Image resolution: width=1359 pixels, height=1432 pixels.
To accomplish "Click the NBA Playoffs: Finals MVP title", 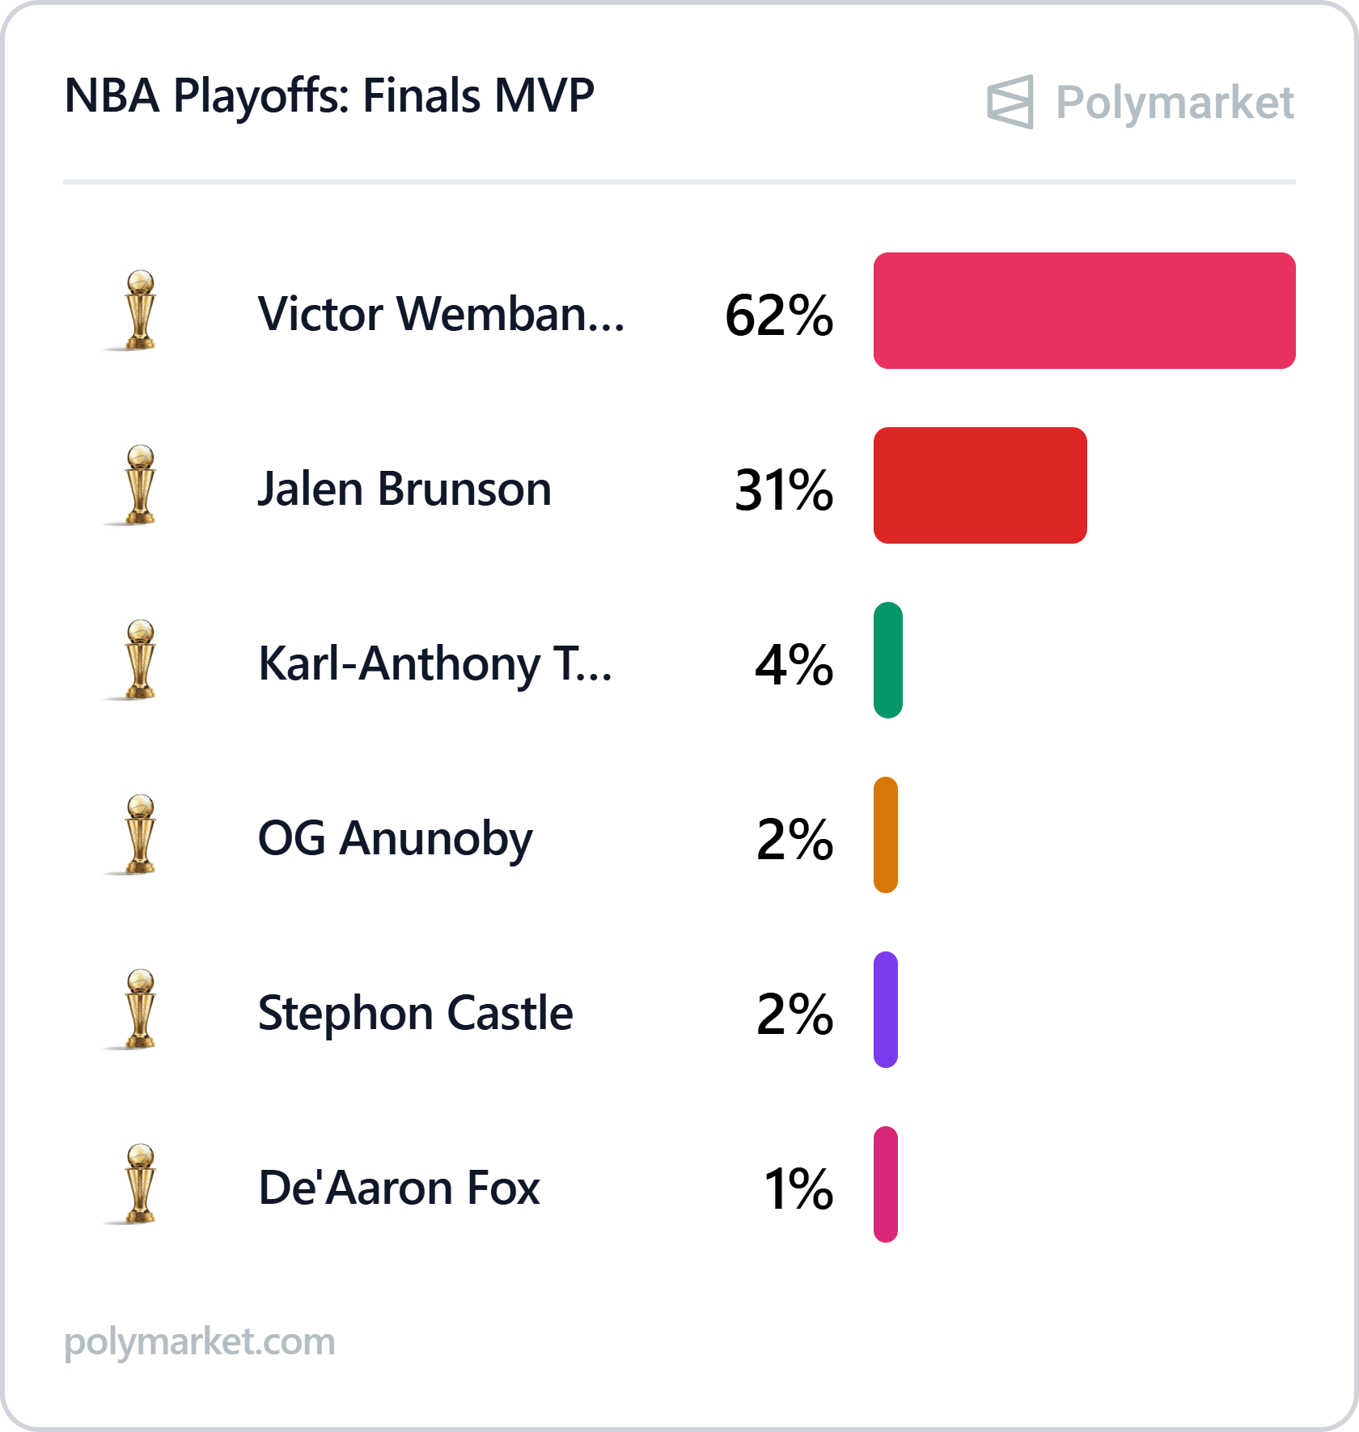I will [329, 96].
